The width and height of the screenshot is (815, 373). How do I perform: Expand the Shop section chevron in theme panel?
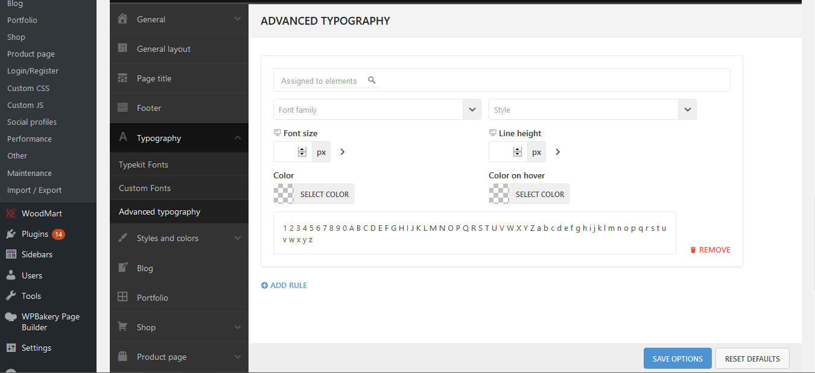click(x=238, y=327)
